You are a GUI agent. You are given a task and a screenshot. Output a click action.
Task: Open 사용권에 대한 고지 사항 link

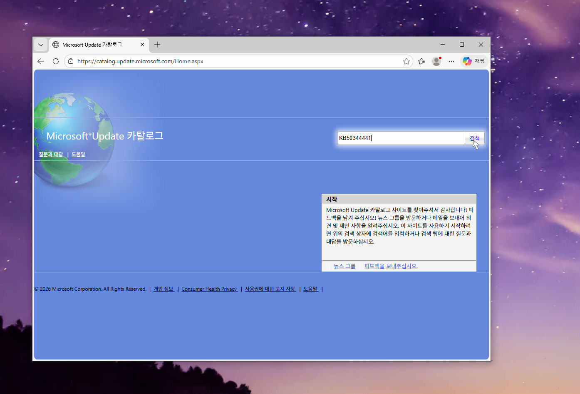click(x=271, y=289)
